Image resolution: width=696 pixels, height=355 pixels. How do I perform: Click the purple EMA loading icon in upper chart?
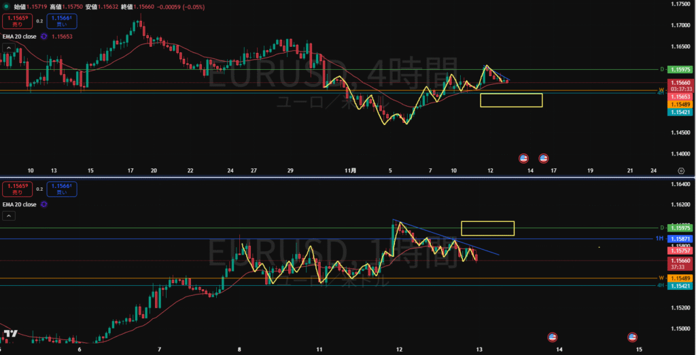point(44,37)
